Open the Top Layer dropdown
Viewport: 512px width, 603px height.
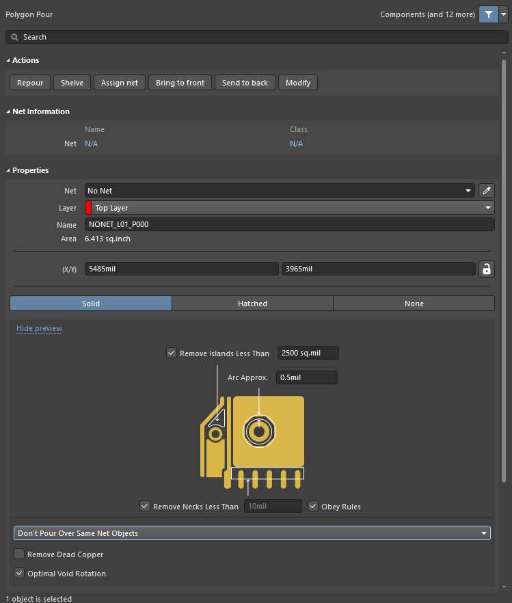[x=289, y=208]
